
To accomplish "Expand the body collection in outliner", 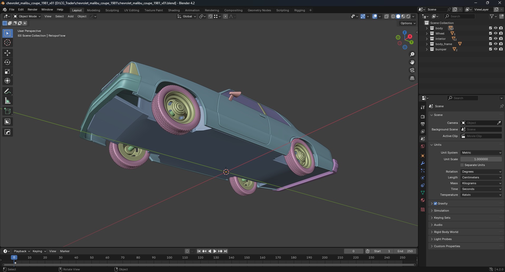I will coord(427,28).
